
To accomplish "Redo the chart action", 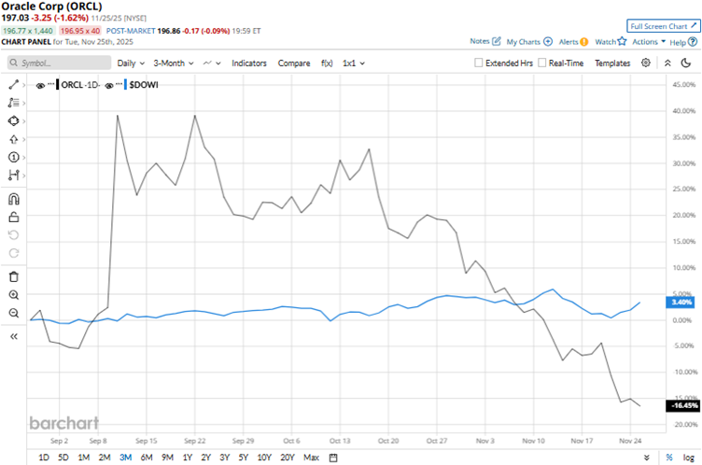I will tap(14, 253).
